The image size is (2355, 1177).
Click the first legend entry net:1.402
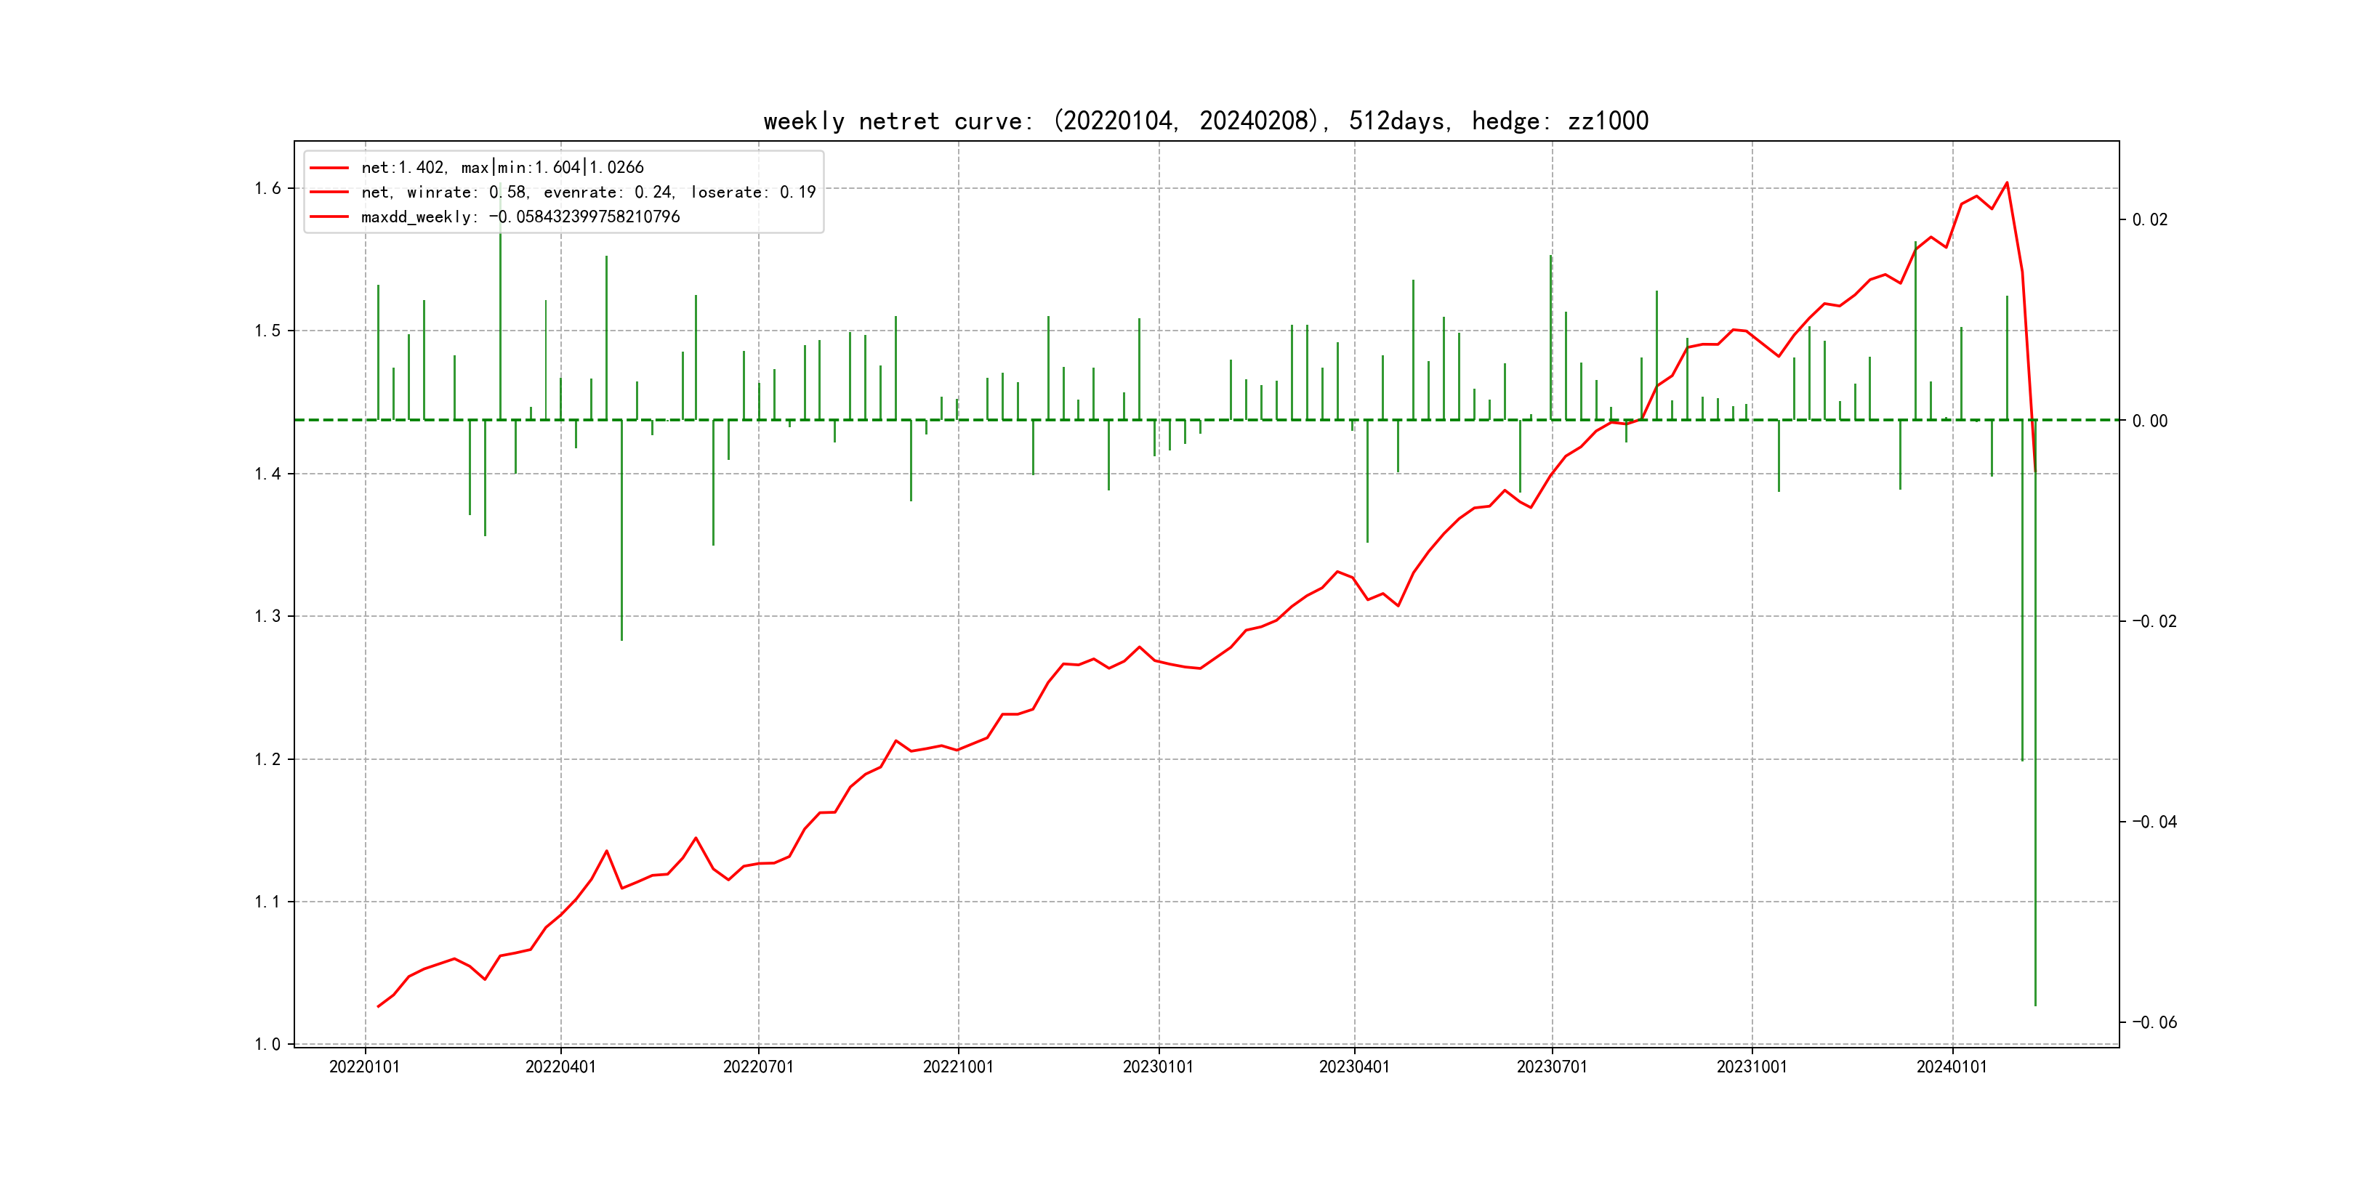(x=502, y=167)
